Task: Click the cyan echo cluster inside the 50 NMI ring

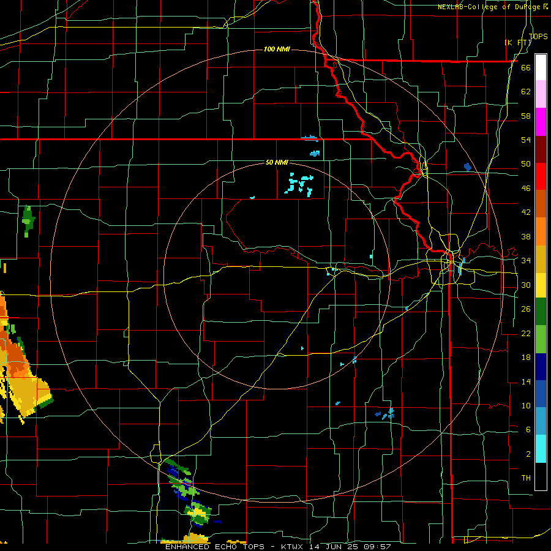Action: (x=299, y=184)
